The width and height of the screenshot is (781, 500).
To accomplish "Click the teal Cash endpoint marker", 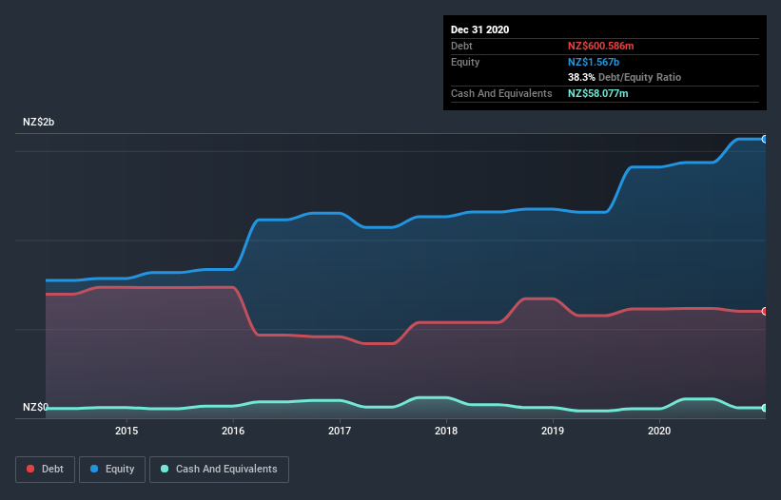I will (765, 408).
